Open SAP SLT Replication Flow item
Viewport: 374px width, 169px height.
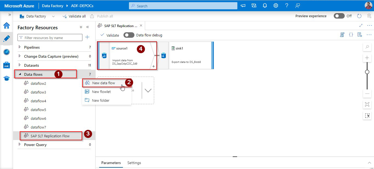pos(50,136)
